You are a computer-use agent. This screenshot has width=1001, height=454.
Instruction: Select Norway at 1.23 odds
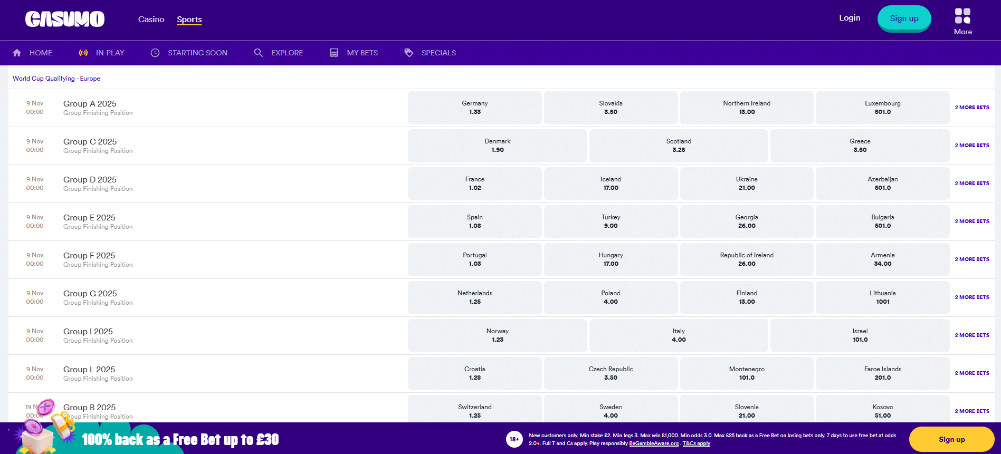tap(498, 335)
